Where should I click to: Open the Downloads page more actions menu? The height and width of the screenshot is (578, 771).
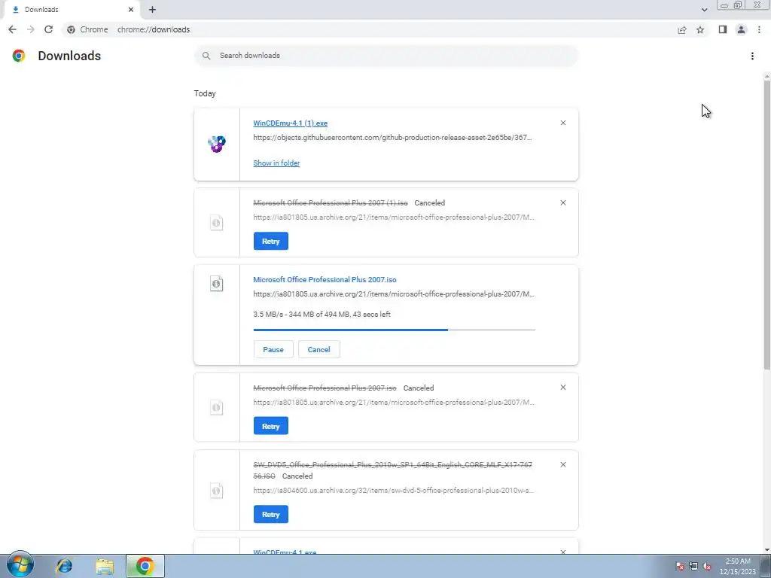pyautogui.click(x=752, y=56)
